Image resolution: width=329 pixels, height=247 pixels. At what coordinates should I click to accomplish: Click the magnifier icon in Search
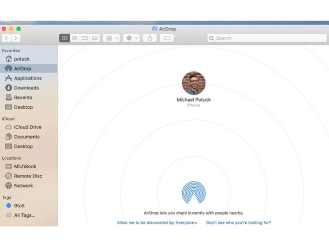pos(211,38)
